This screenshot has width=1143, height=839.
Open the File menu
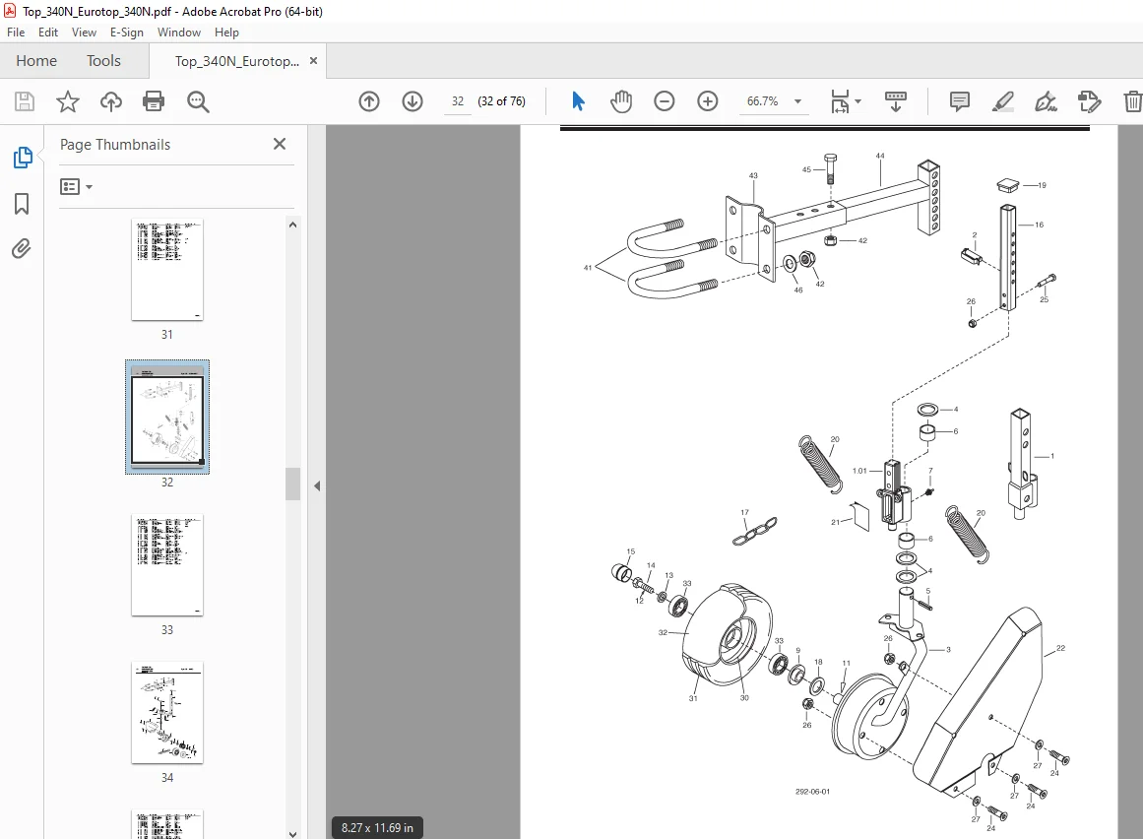[x=16, y=32]
